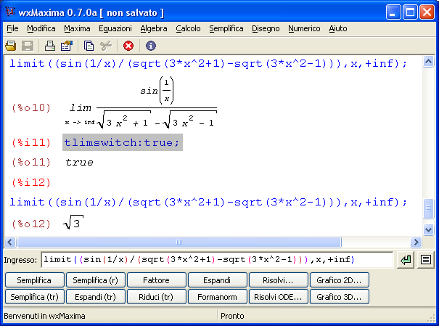
Task: Click the Save floppy disk icon
Action: [x=28, y=46]
